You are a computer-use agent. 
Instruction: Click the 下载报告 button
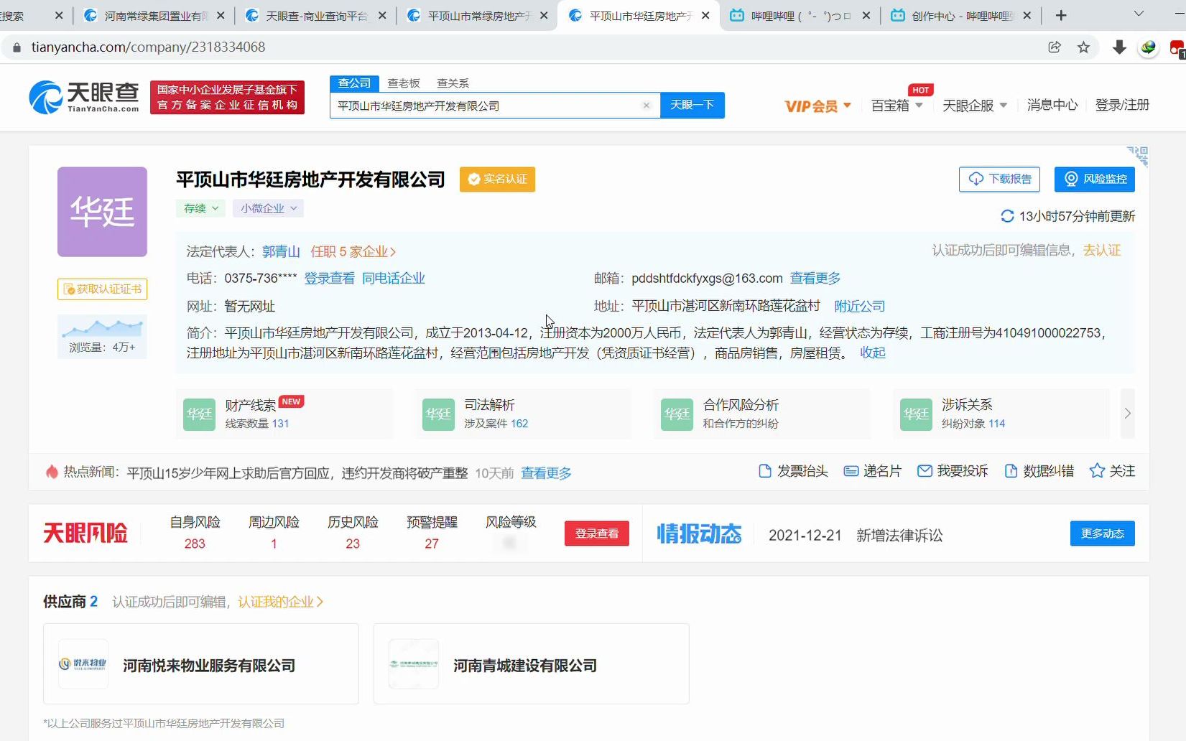tap(999, 179)
